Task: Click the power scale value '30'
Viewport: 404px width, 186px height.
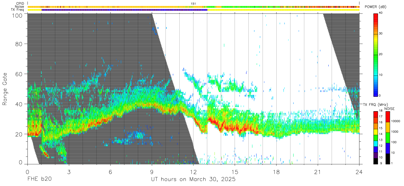Action: click(x=381, y=34)
